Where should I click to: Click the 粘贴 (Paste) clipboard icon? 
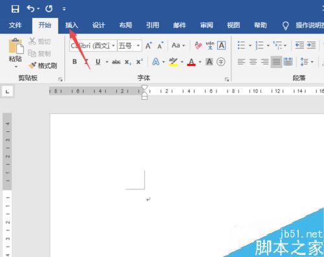pos(16,46)
